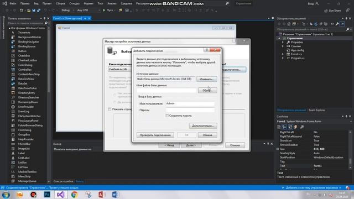This screenshot has width=354, height=199.
Task: Click the 'Дополнительно...' button
Action: coord(203,125)
